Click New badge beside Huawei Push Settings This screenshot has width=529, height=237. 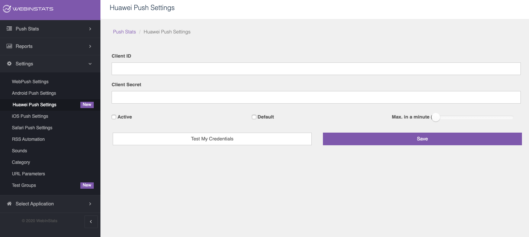pos(87,105)
